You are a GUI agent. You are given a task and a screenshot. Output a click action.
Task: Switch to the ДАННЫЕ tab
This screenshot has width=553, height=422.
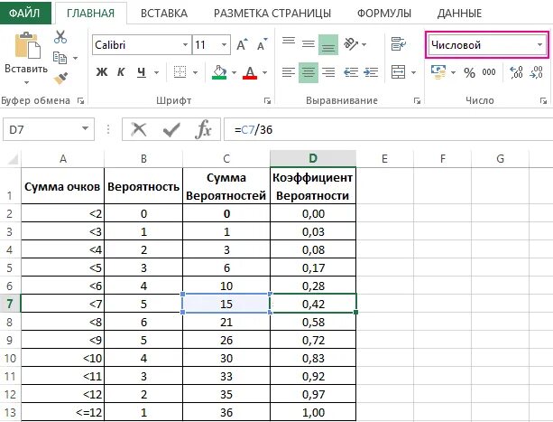pos(459,13)
